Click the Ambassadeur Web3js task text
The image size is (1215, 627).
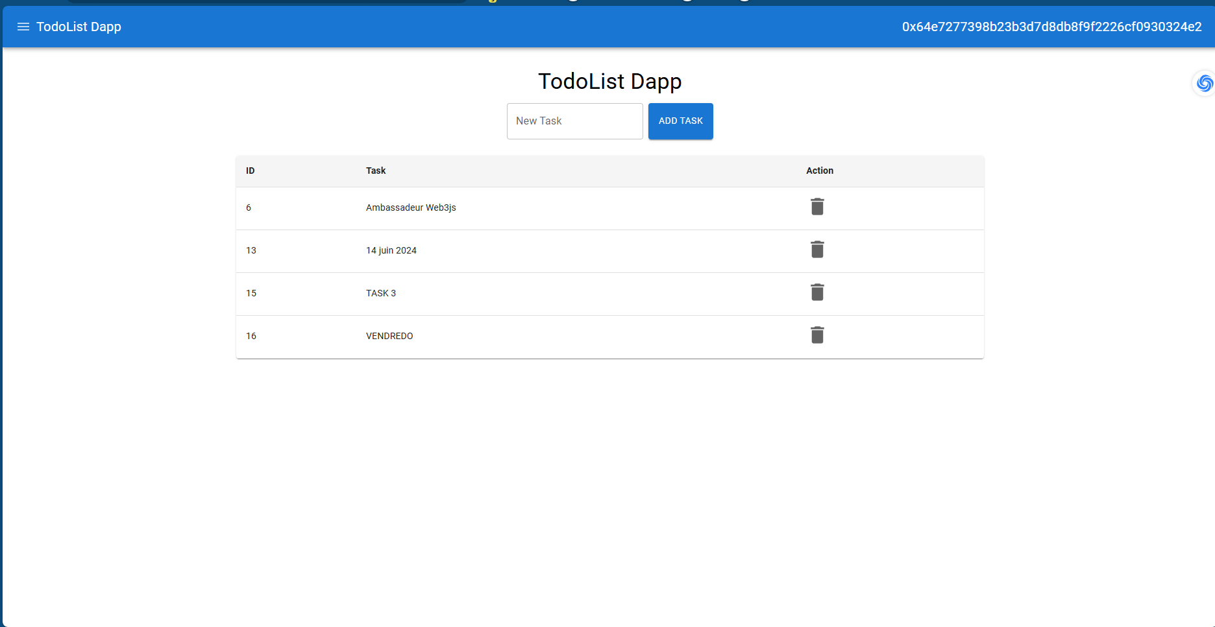coord(411,207)
